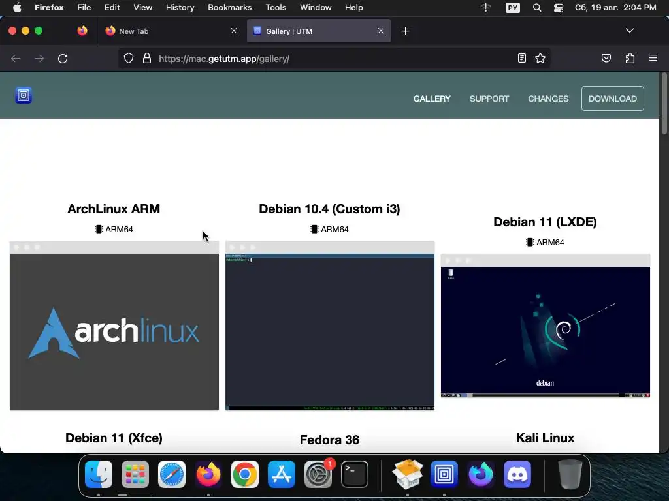Open the Extensions puzzle icon
This screenshot has height=501, width=669.
(630, 58)
